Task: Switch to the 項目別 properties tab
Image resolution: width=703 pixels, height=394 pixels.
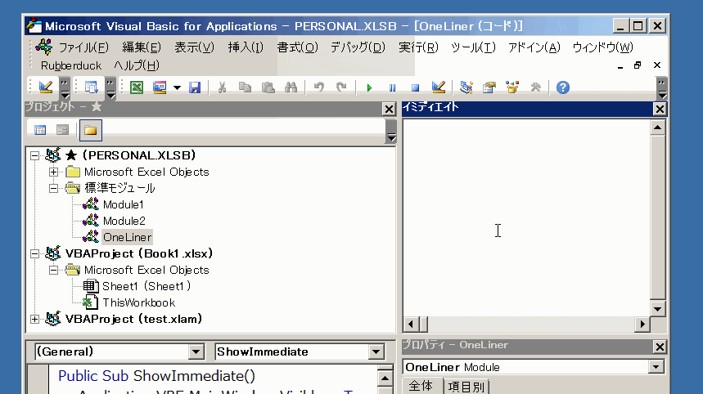Action: [466, 387]
